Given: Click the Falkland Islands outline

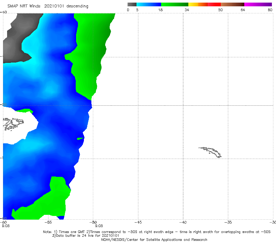Looking at the screenshot, I should (x=13, y=124).
